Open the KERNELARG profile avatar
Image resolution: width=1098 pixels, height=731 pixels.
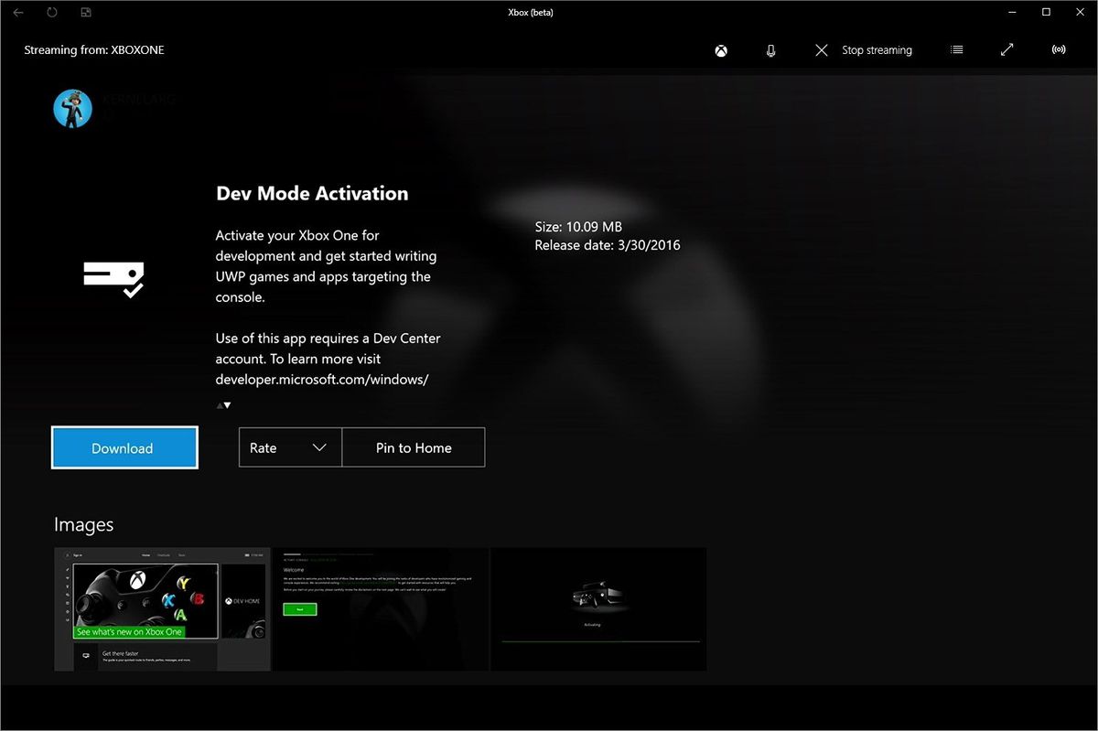pyautogui.click(x=73, y=108)
